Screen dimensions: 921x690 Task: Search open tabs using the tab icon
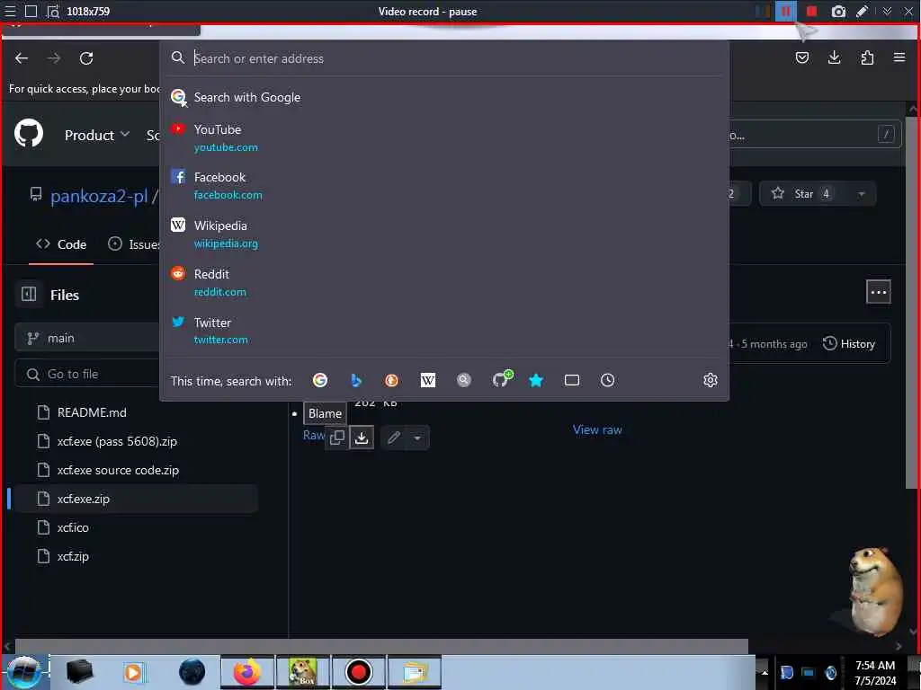point(571,380)
